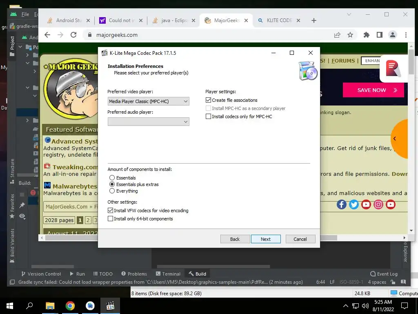Screen dimensions: 418x314
Task: Click the orange side-arrow widget
Action: [400, 139]
